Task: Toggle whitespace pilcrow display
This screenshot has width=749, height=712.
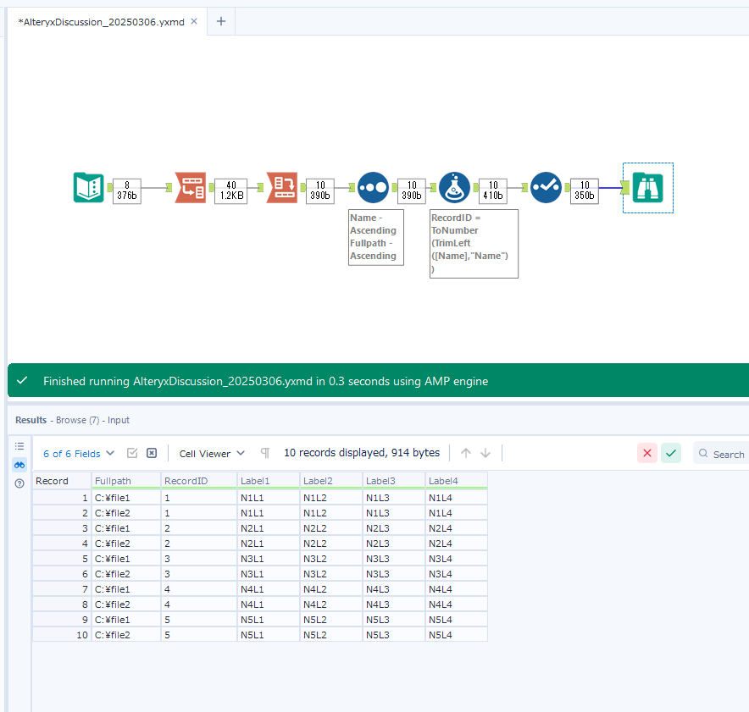Action: click(x=265, y=453)
